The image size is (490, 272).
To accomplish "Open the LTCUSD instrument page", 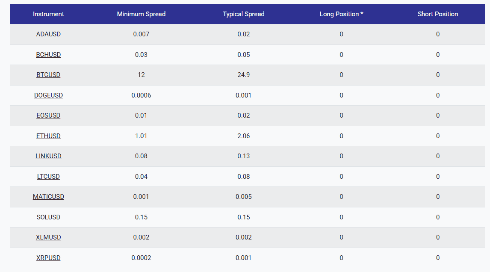I will 48,176.
